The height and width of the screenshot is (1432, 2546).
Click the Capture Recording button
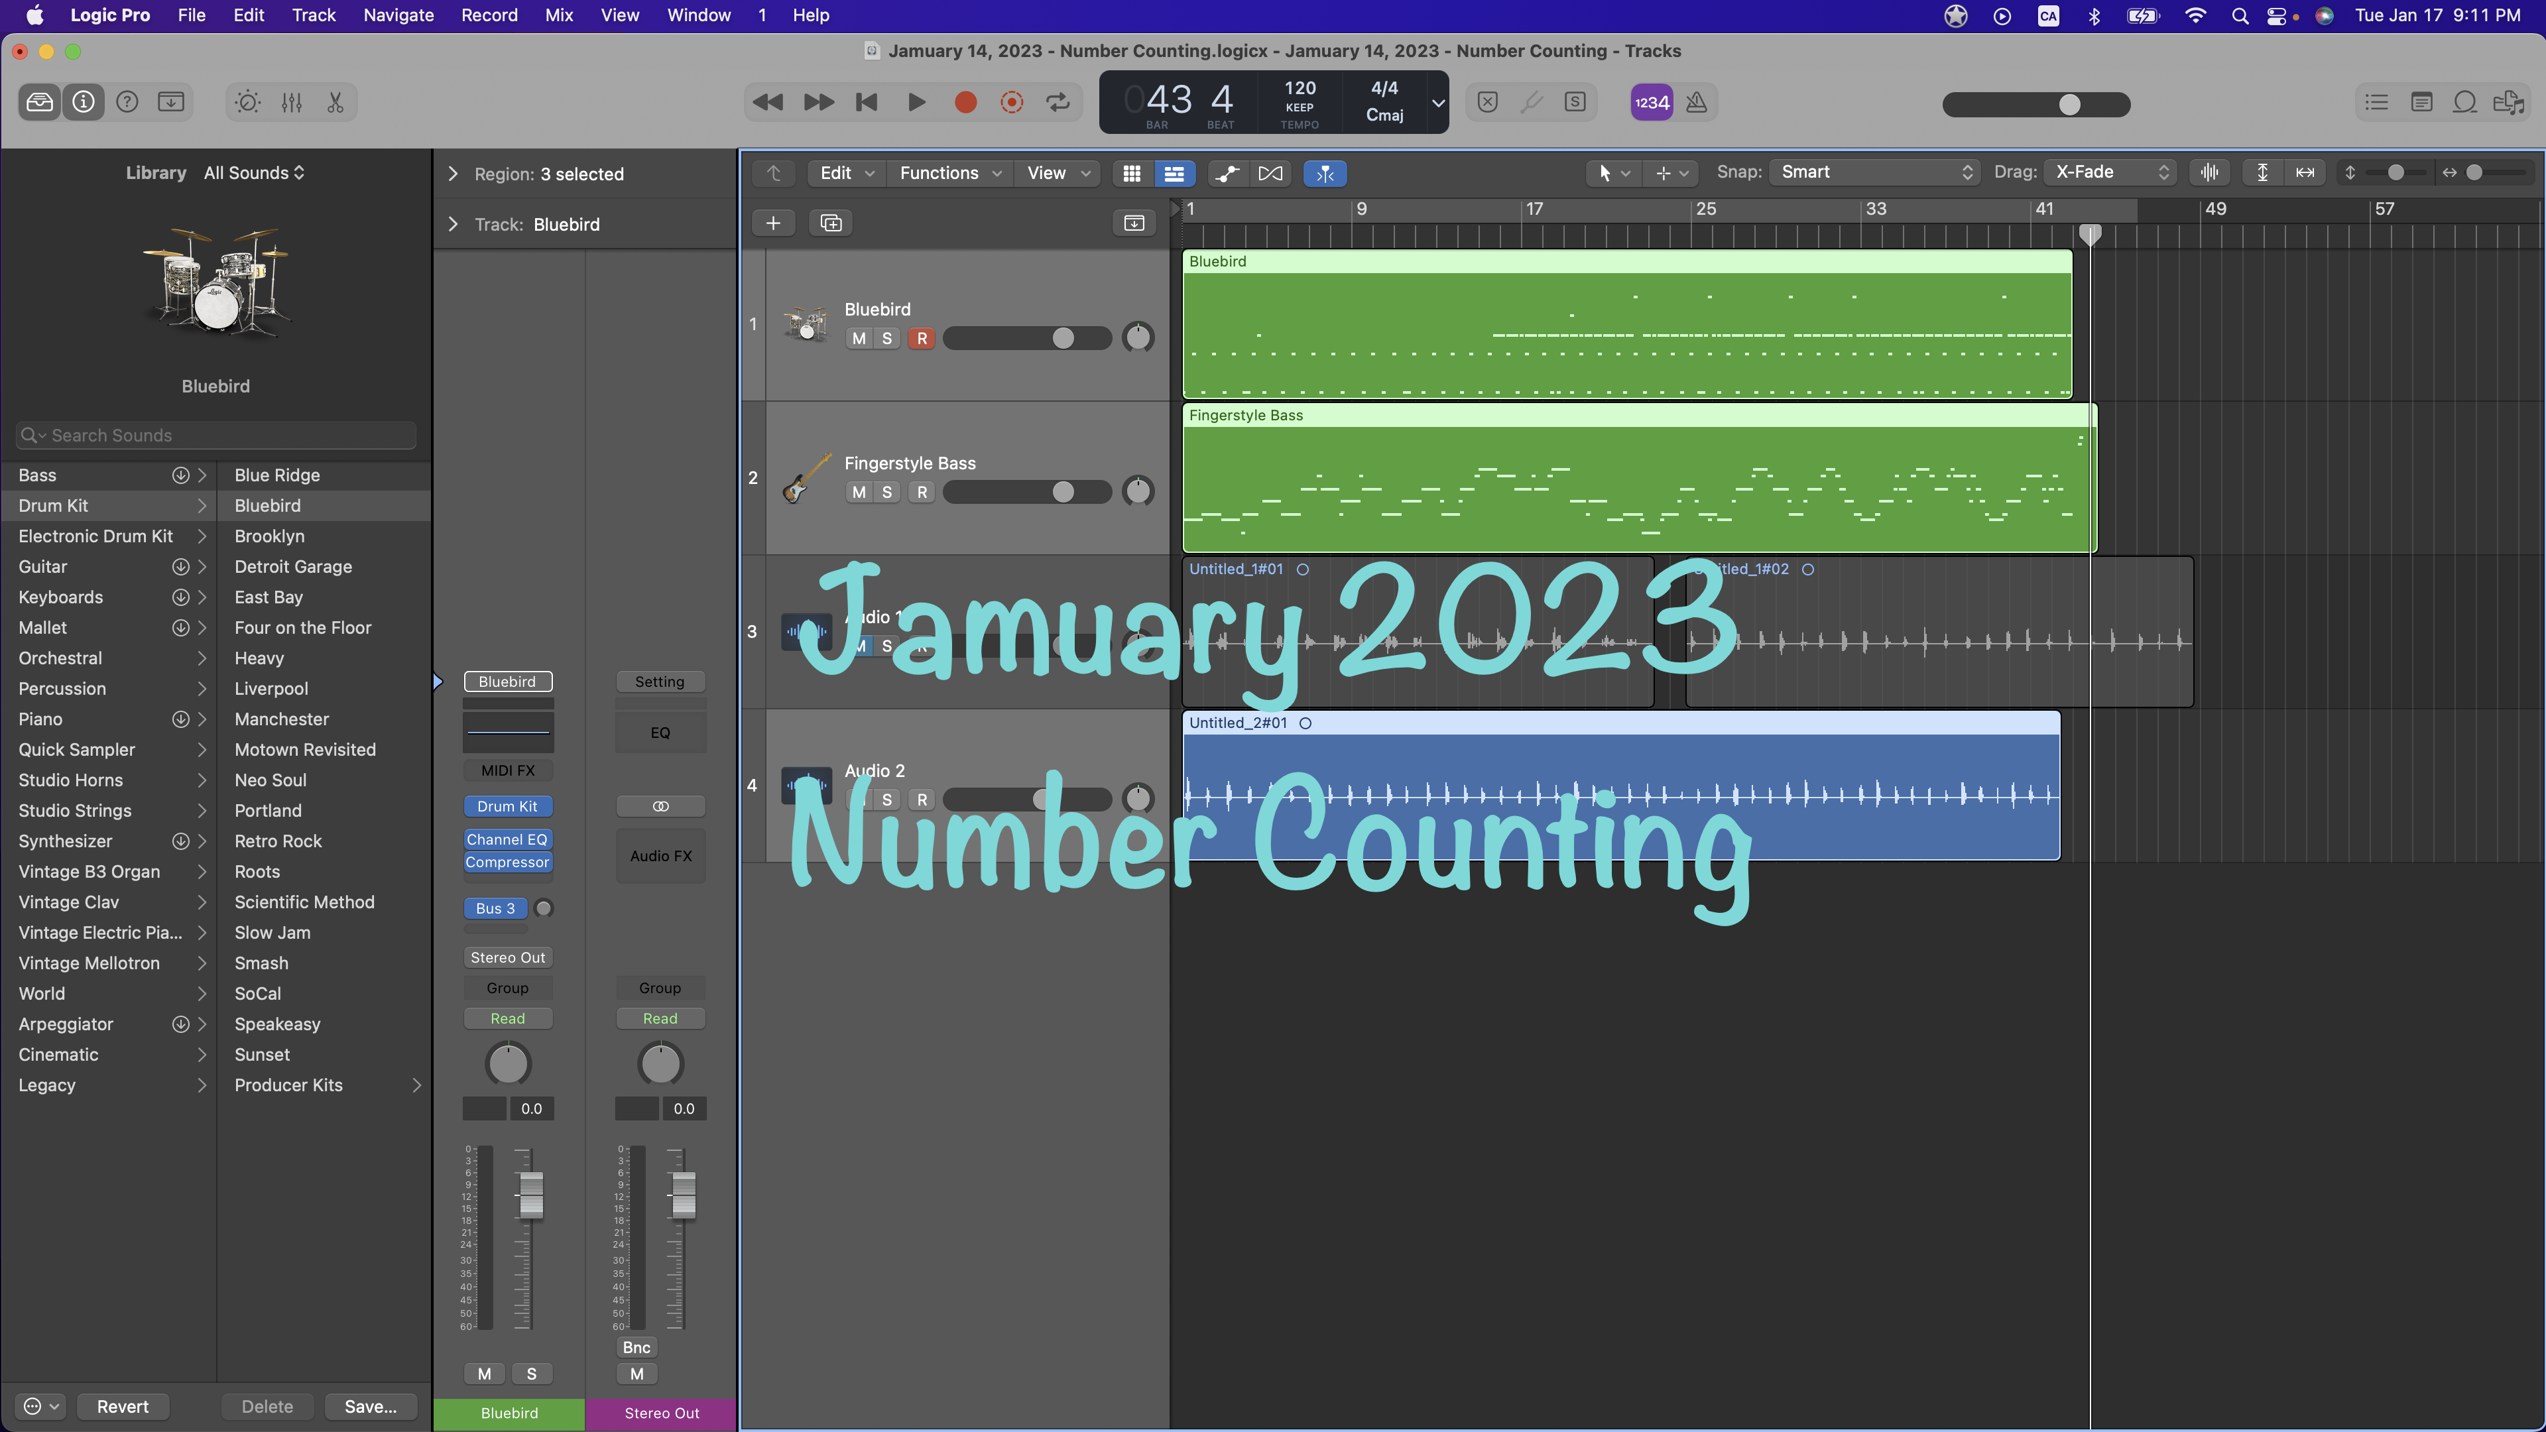point(1011,102)
